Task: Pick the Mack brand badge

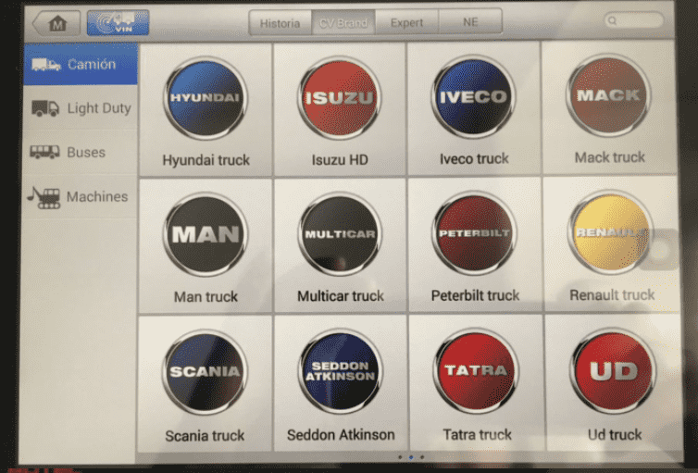Action: pyautogui.click(x=608, y=95)
